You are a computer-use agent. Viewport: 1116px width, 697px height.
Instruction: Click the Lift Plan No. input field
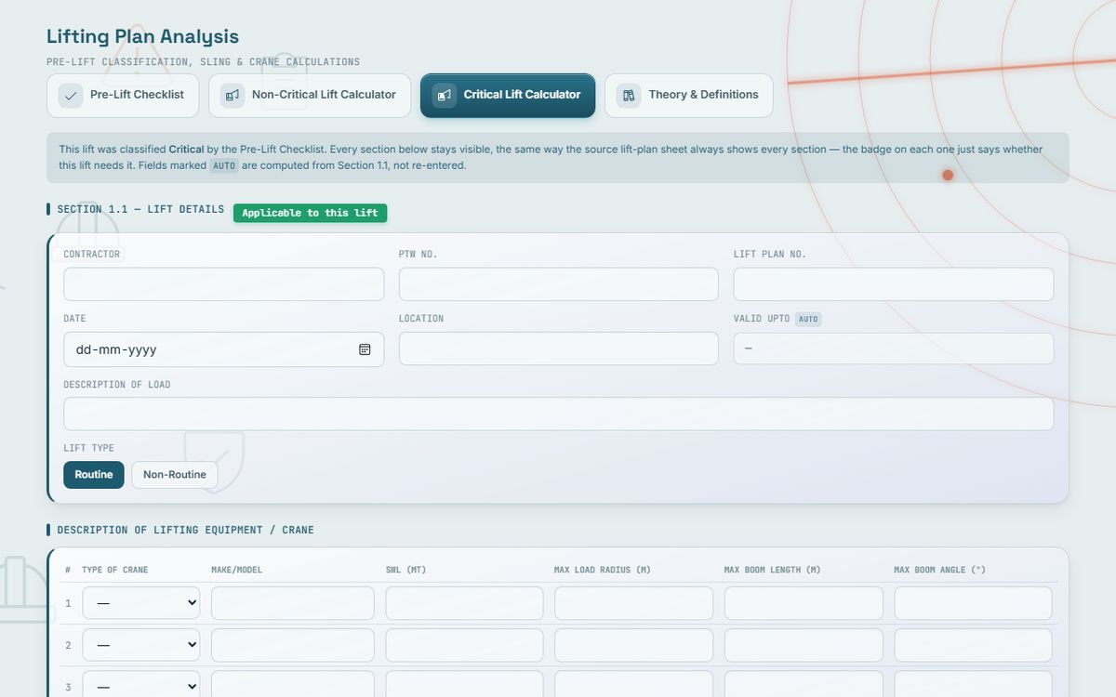point(894,284)
